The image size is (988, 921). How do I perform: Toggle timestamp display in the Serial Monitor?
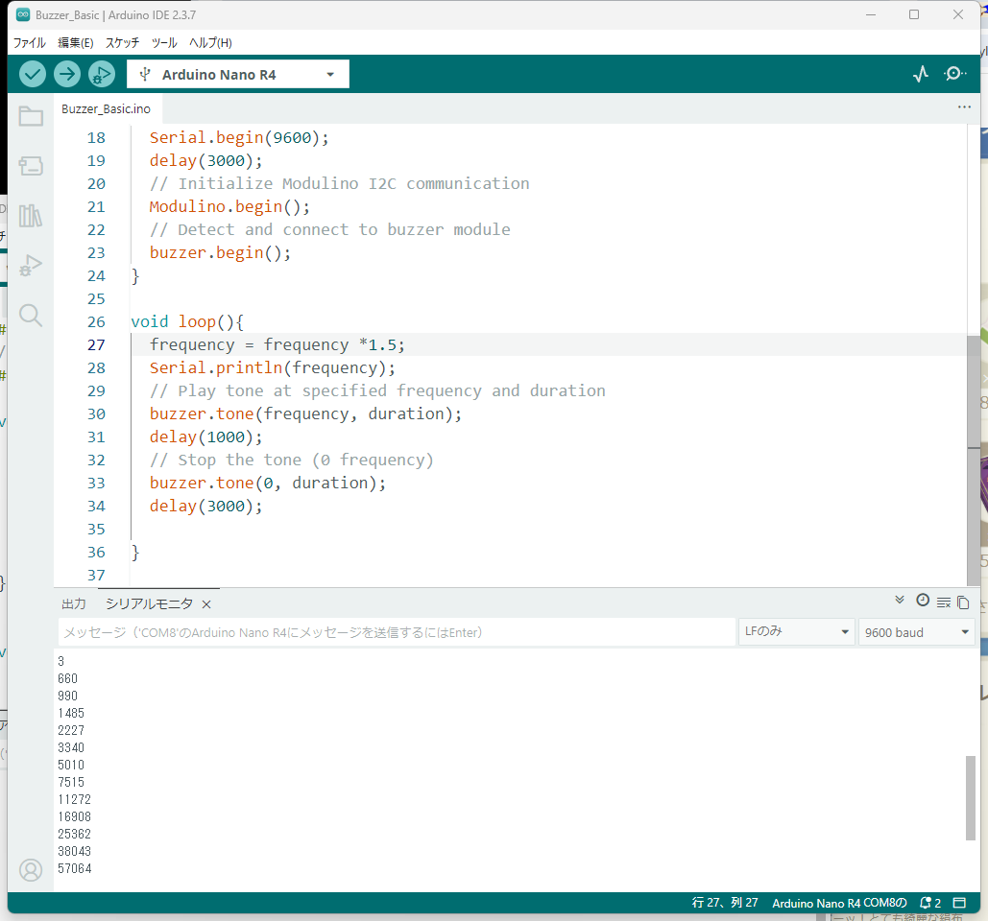(x=923, y=601)
